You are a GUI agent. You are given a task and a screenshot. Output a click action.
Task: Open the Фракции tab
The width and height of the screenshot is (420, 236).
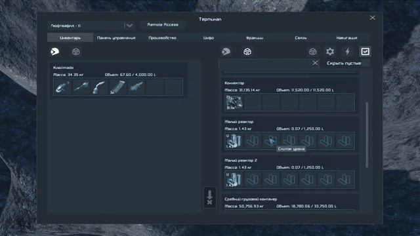pyautogui.click(x=255, y=38)
